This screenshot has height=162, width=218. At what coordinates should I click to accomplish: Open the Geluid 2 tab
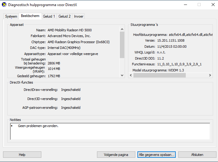coord(64,16)
